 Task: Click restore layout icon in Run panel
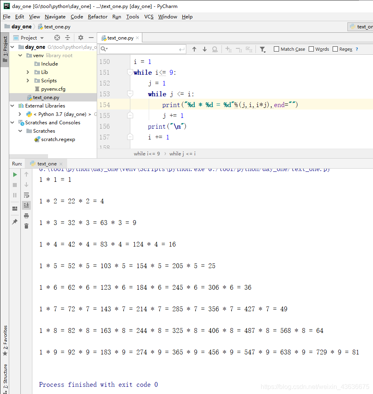coord(15,209)
